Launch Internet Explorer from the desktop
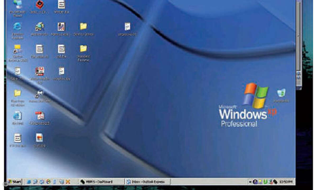This screenshot has width=317, height=190. click(17, 26)
